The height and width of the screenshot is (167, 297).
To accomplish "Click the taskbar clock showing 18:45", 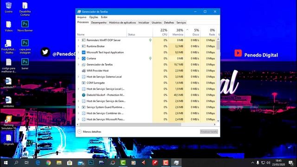I will click(x=278, y=163).
